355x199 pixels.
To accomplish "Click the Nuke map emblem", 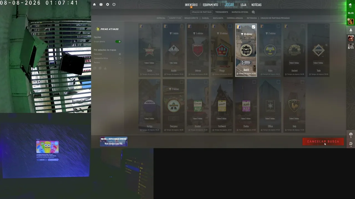I will click(x=270, y=50).
